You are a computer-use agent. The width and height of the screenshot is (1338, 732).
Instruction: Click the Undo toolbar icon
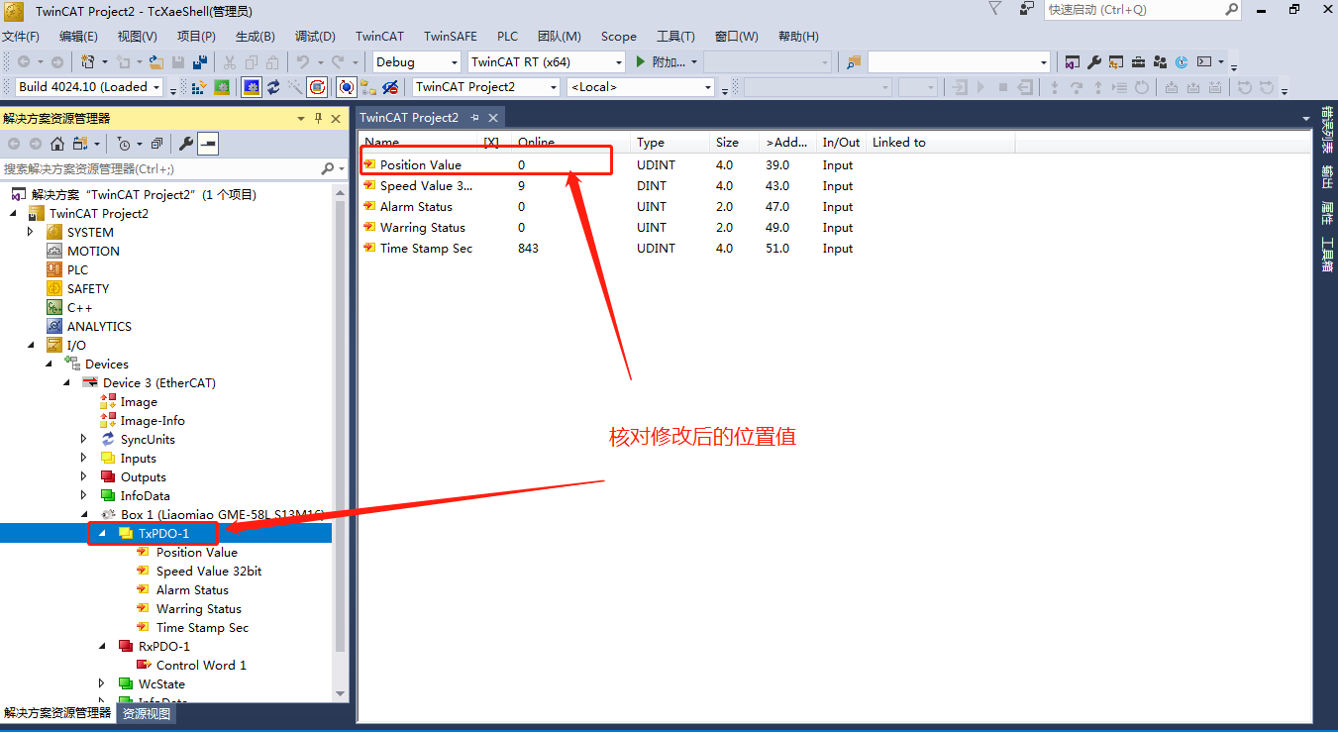click(303, 62)
